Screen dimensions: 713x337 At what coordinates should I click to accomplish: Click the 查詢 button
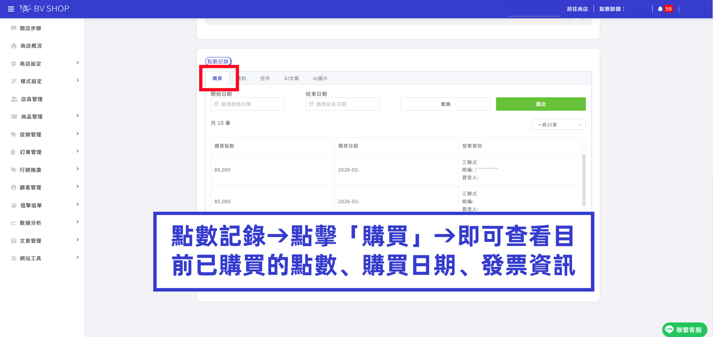click(x=446, y=104)
